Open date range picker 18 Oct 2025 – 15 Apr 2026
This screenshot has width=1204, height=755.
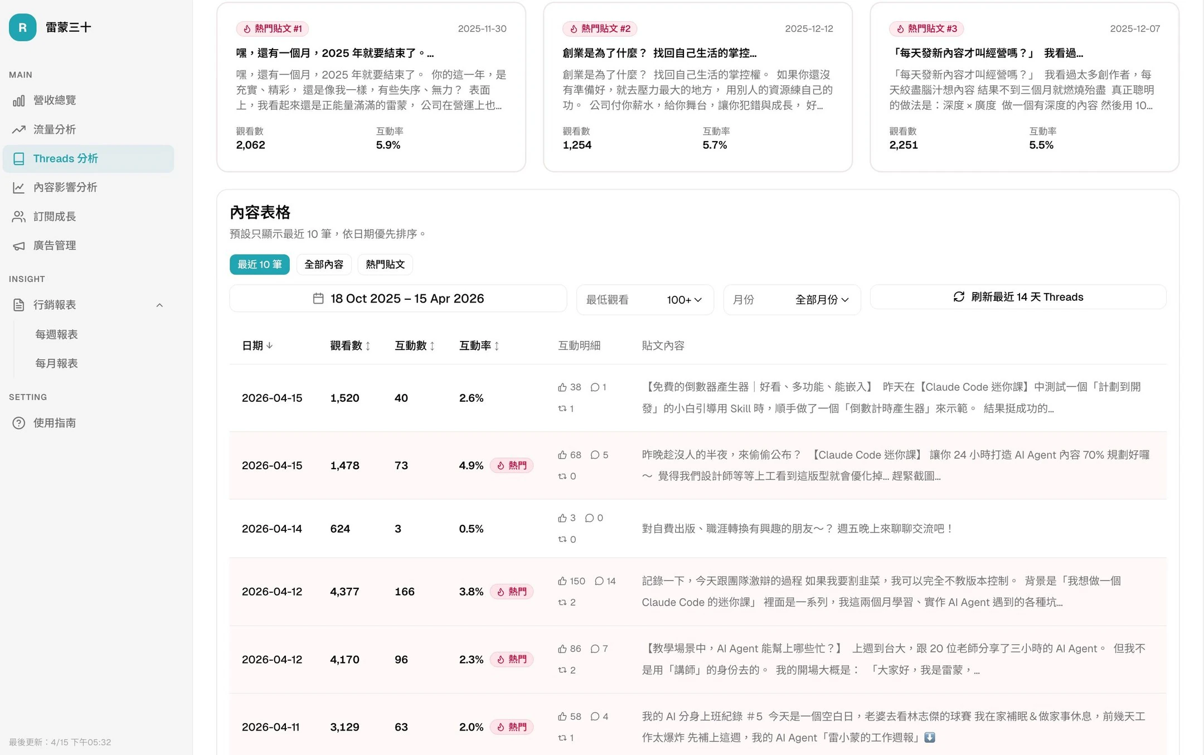tap(398, 299)
